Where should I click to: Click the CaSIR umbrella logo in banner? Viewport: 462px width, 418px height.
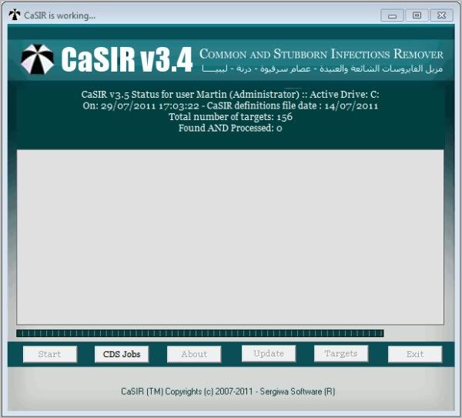pyautogui.click(x=37, y=59)
